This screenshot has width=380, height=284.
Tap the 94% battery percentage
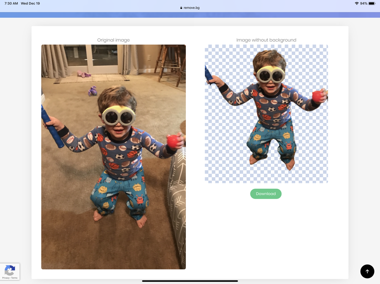tap(364, 3)
